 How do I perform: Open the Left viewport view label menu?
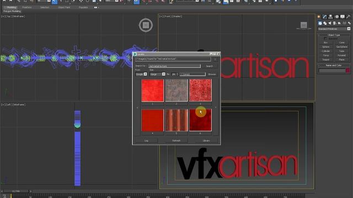[9, 105]
